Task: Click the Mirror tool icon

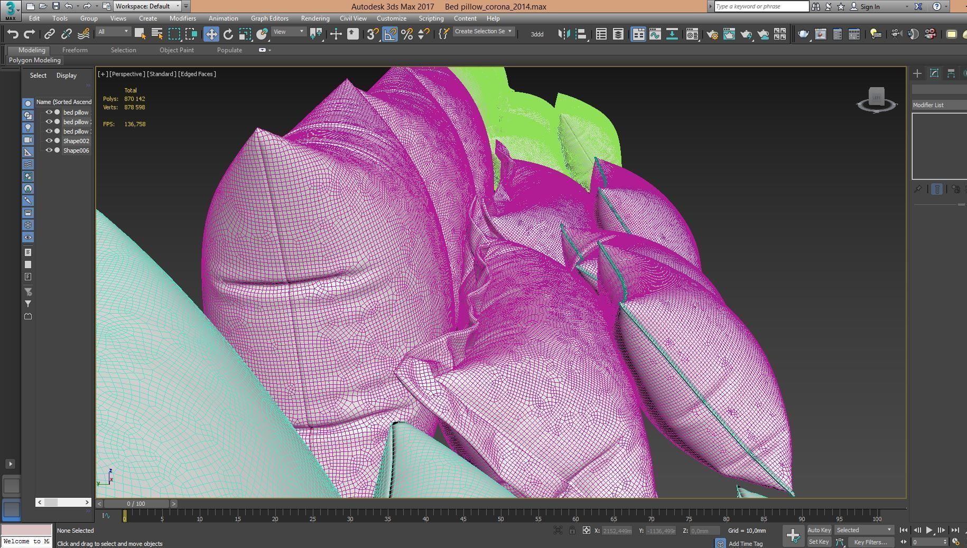Action: click(564, 34)
